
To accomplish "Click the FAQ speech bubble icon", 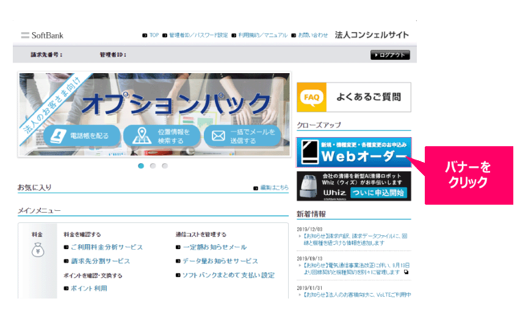I will click(x=311, y=97).
